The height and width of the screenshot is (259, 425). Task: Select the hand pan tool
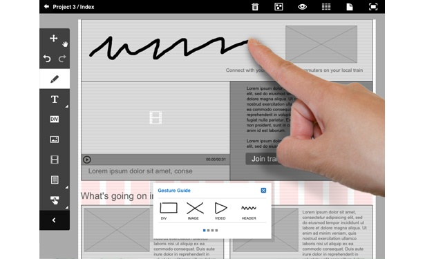pos(65,44)
